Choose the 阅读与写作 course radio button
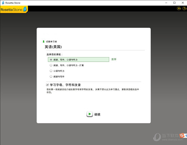Viewport: 187px width, 145px height. (x=51, y=77)
